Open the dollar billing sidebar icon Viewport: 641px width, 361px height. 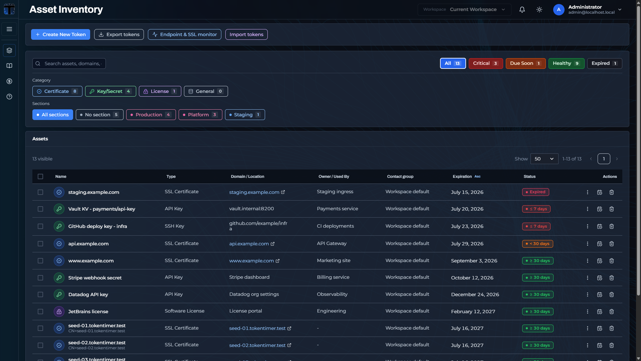coord(9,81)
